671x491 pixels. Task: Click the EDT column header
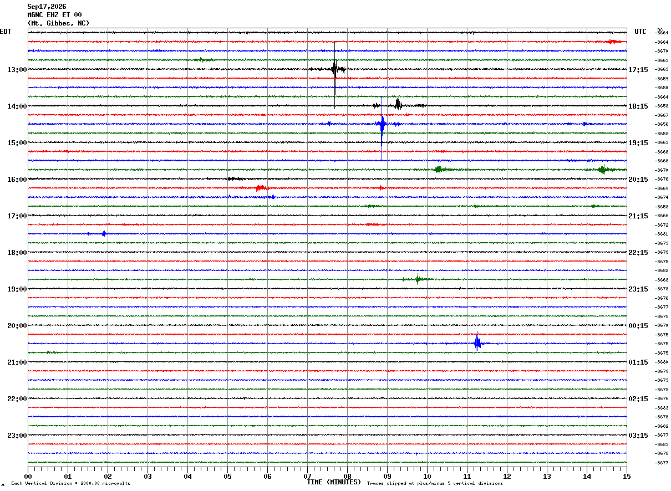click(x=6, y=32)
